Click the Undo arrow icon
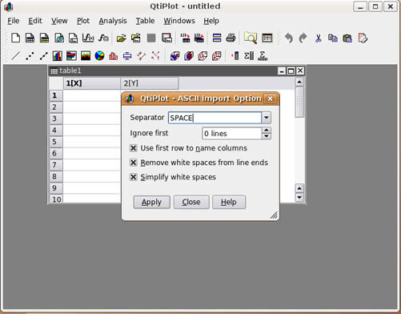401x314 pixels. (288, 38)
